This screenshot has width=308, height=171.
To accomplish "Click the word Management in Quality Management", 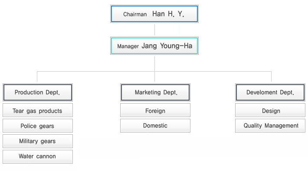I will 282,126.
